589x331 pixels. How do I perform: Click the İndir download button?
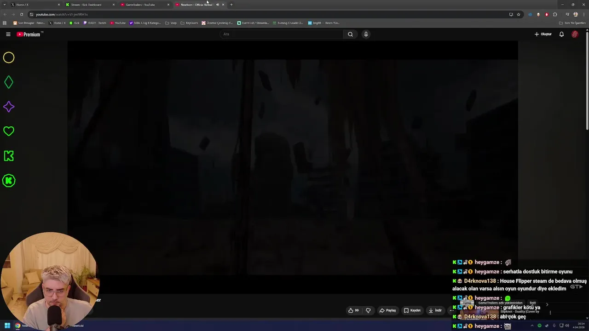pyautogui.click(x=435, y=310)
